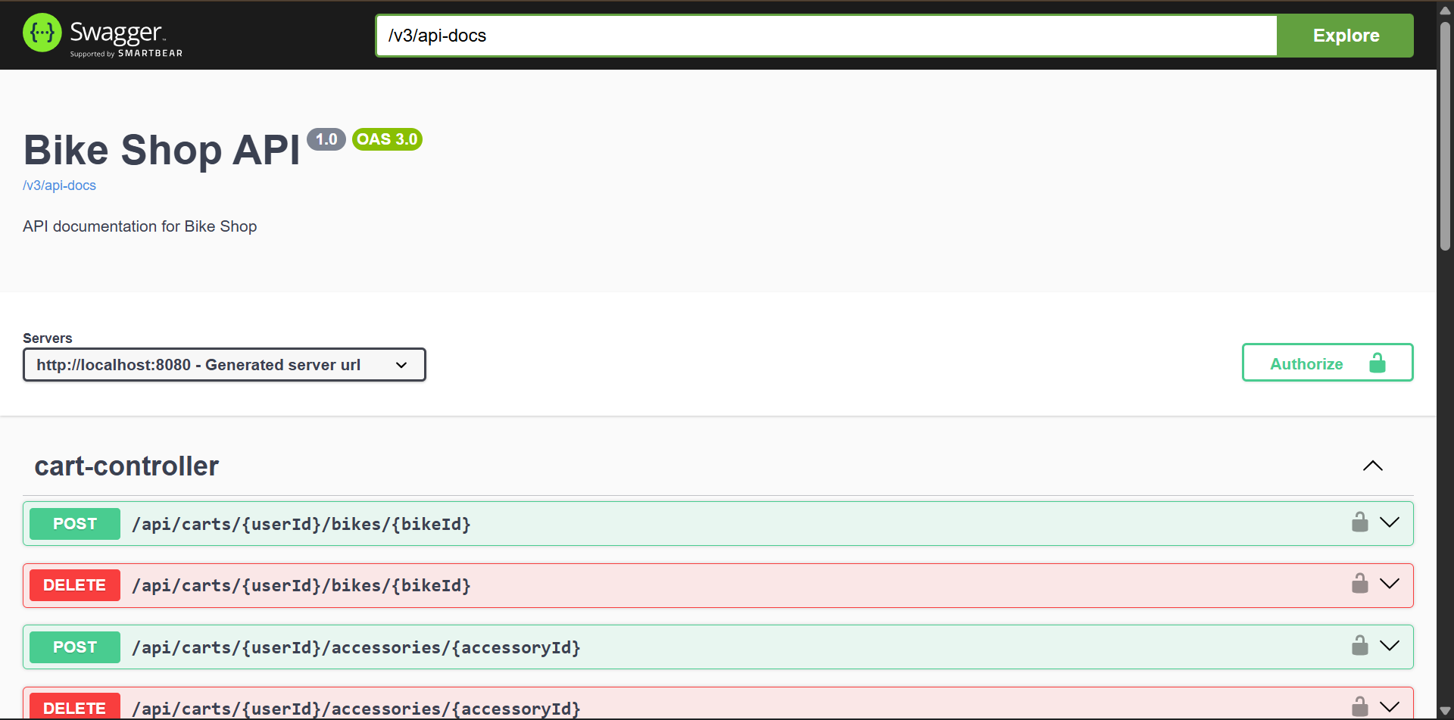
Task: Toggle the lock icon on POST accessories endpoint
Action: click(x=1360, y=645)
